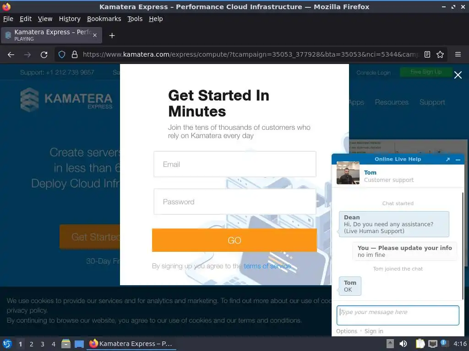Open the View menu

click(x=45, y=19)
